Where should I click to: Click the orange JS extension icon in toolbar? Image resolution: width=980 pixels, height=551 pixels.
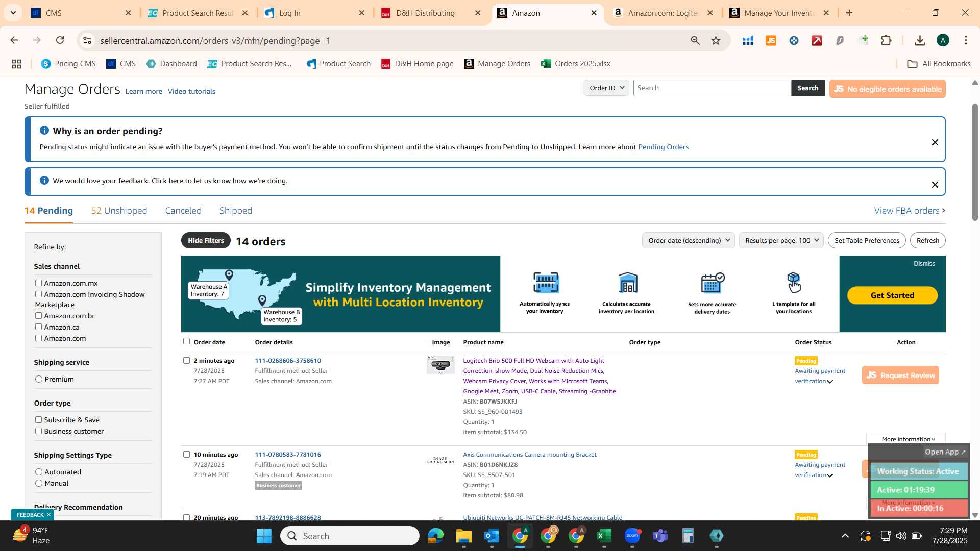click(x=771, y=40)
